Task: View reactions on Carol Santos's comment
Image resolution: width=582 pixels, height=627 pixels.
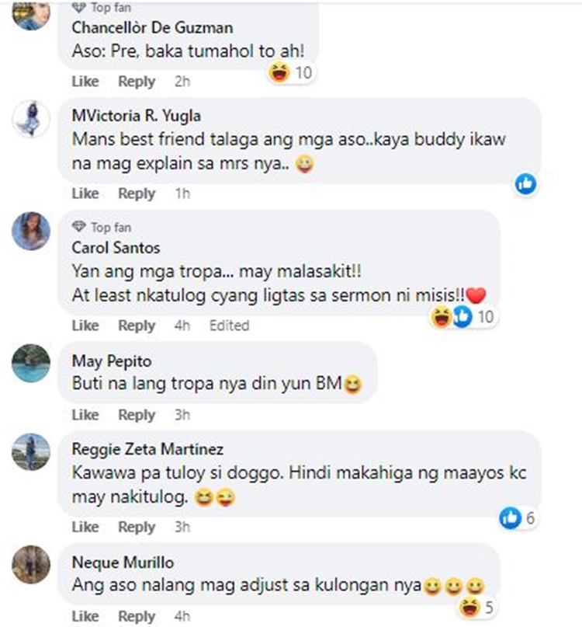Action: 463,317
